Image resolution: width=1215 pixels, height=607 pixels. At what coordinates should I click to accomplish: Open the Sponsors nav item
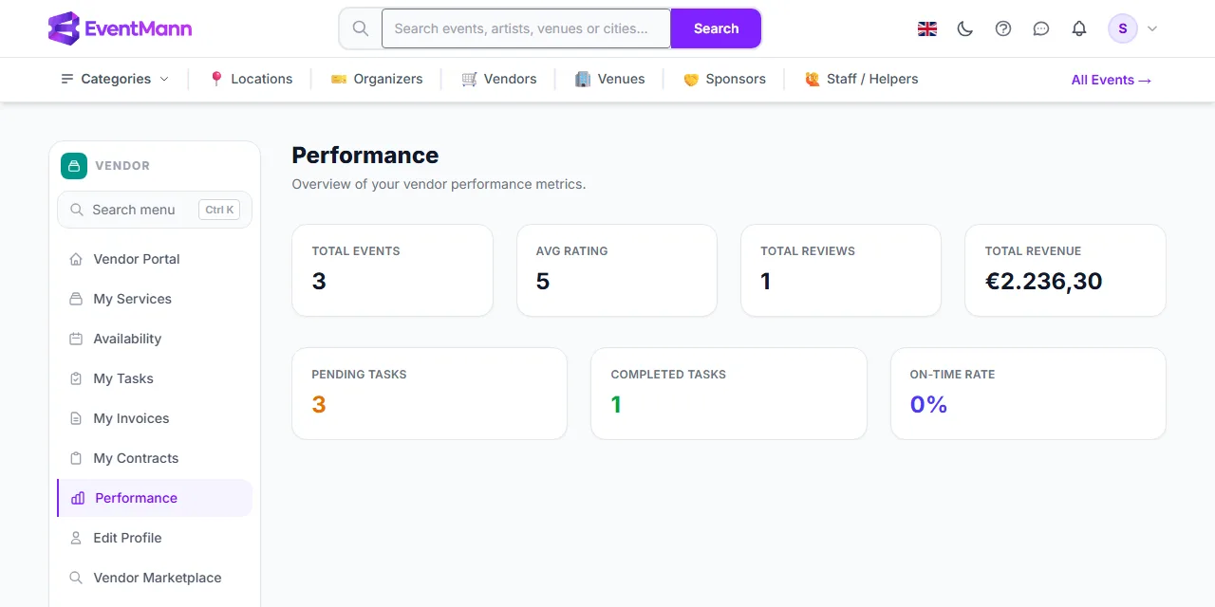724,79
